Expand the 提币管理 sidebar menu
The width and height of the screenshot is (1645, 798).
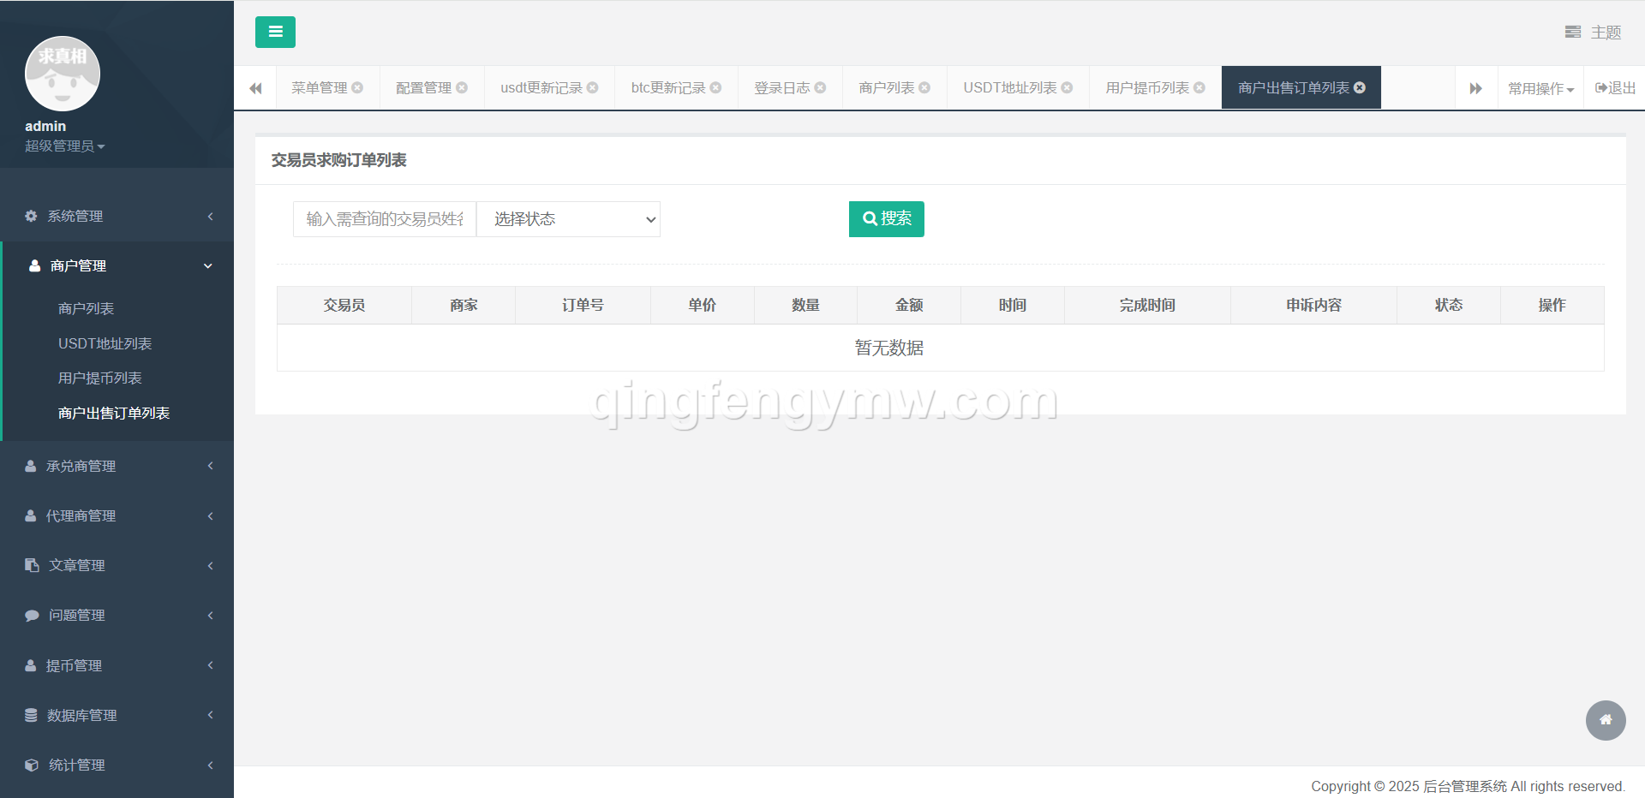[x=117, y=665]
